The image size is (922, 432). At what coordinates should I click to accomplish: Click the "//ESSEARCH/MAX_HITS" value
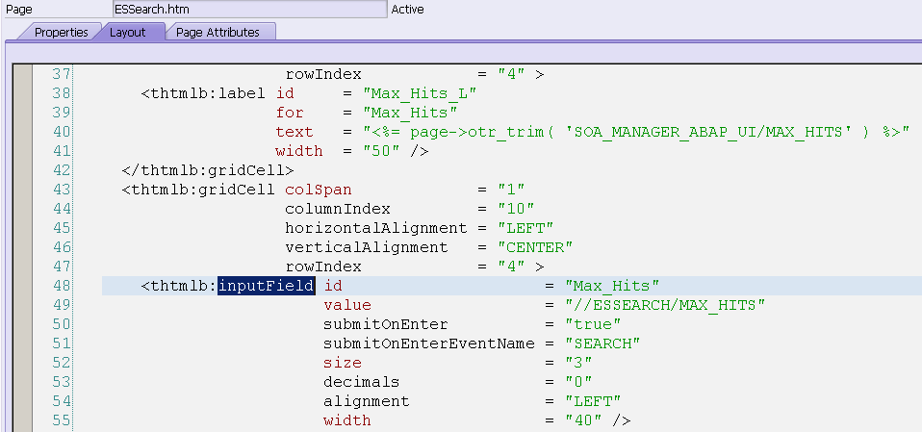[x=665, y=305]
